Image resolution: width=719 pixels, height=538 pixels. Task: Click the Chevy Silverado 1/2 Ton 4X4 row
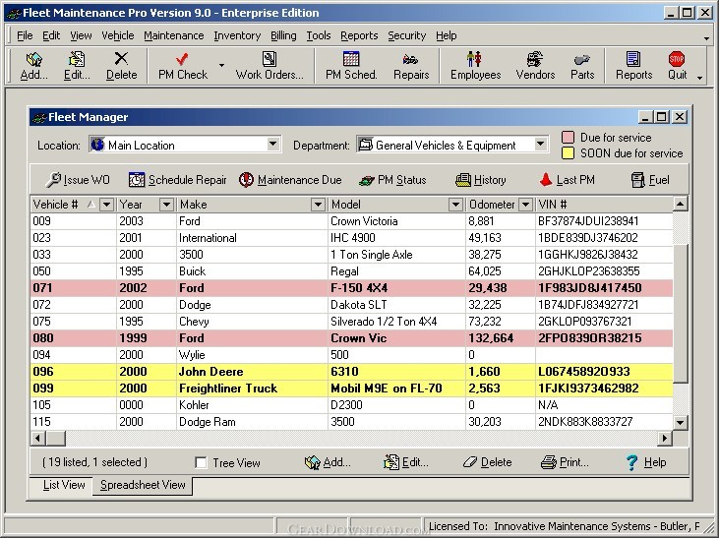352,322
